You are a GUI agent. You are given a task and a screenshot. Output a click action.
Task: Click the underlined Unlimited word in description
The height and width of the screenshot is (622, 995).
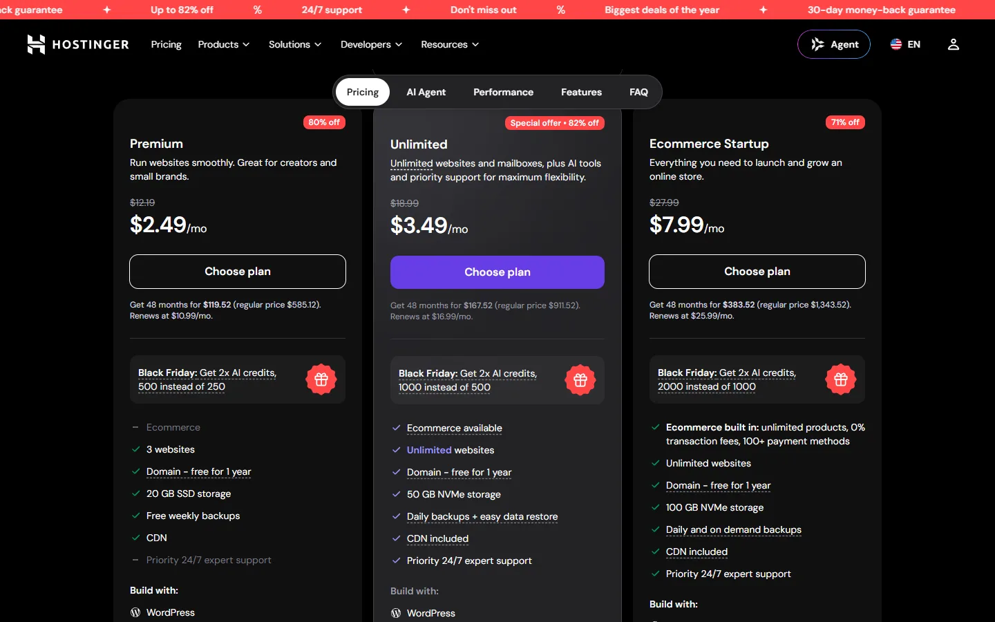(x=412, y=163)
